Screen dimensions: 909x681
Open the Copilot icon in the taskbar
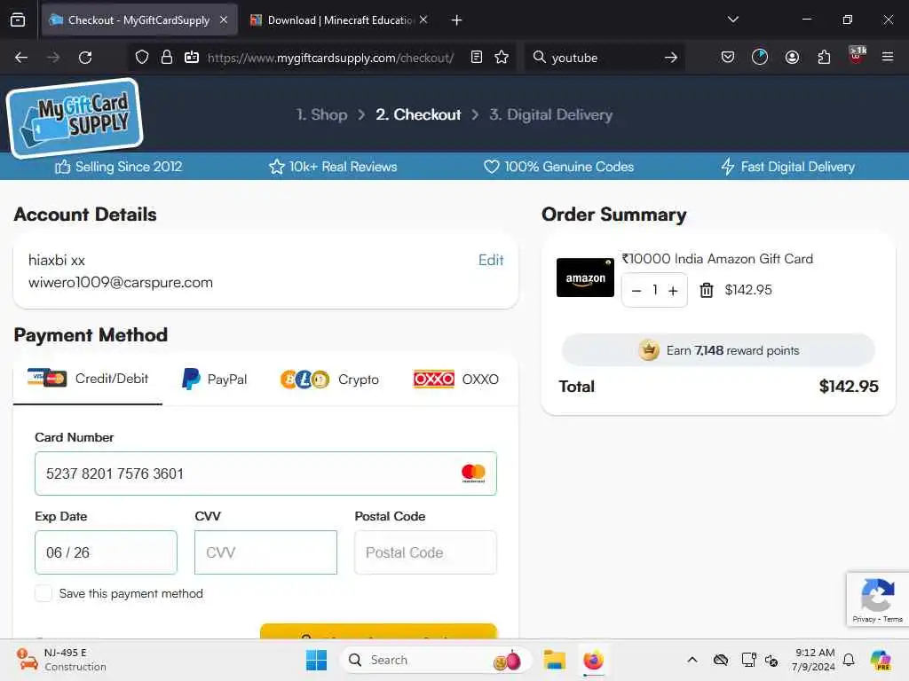tap(881, 660)
